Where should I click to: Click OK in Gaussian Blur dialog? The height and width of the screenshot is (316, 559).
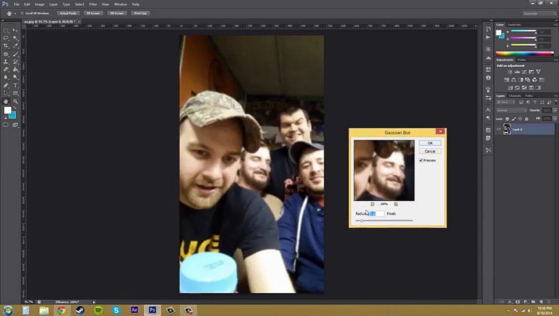pyautogui.click(x=430, y=143)
